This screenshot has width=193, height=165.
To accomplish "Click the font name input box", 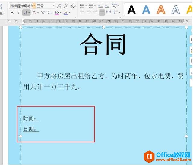I will coord(21,6).
